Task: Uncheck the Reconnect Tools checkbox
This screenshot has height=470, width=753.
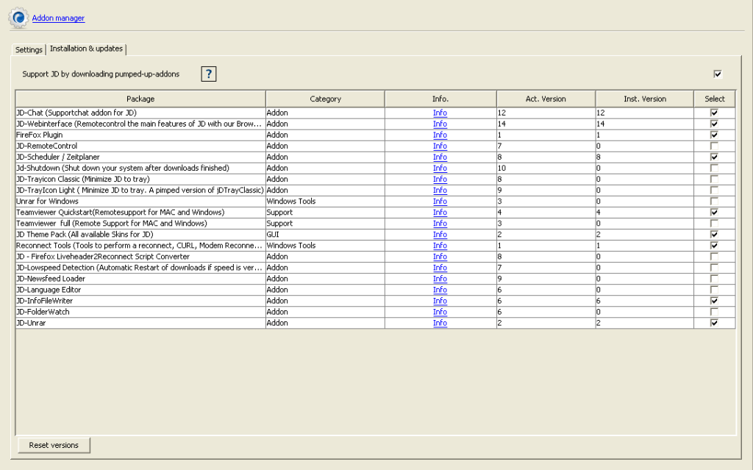Action: [714, 246]
